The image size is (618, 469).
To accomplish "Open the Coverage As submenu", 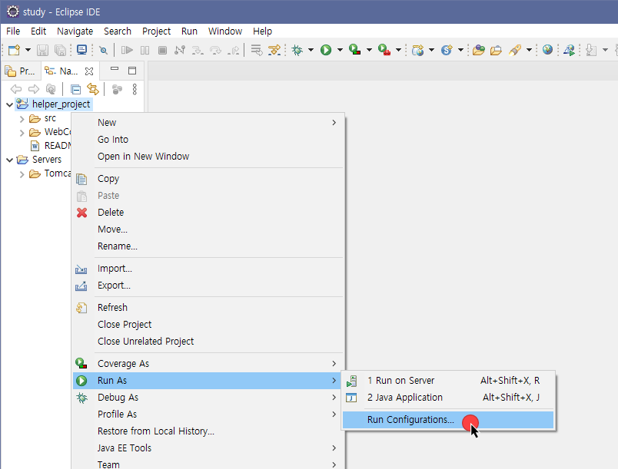I will (x=208, y=364).
